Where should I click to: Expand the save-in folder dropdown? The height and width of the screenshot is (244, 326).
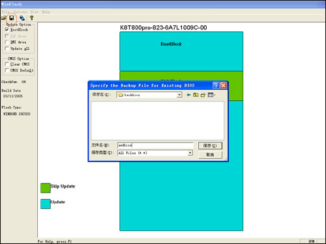tap(179, 95)
